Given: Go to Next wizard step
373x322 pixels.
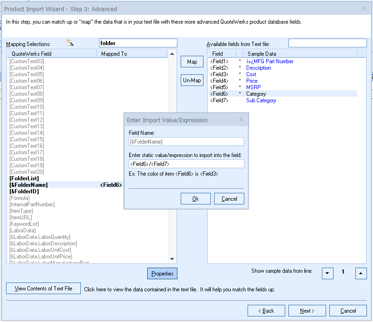Looking at the screenshot, I should 307,311.
